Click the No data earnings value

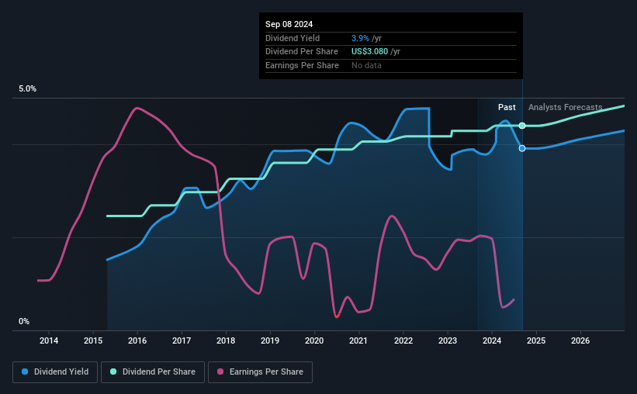coord(366,65)
